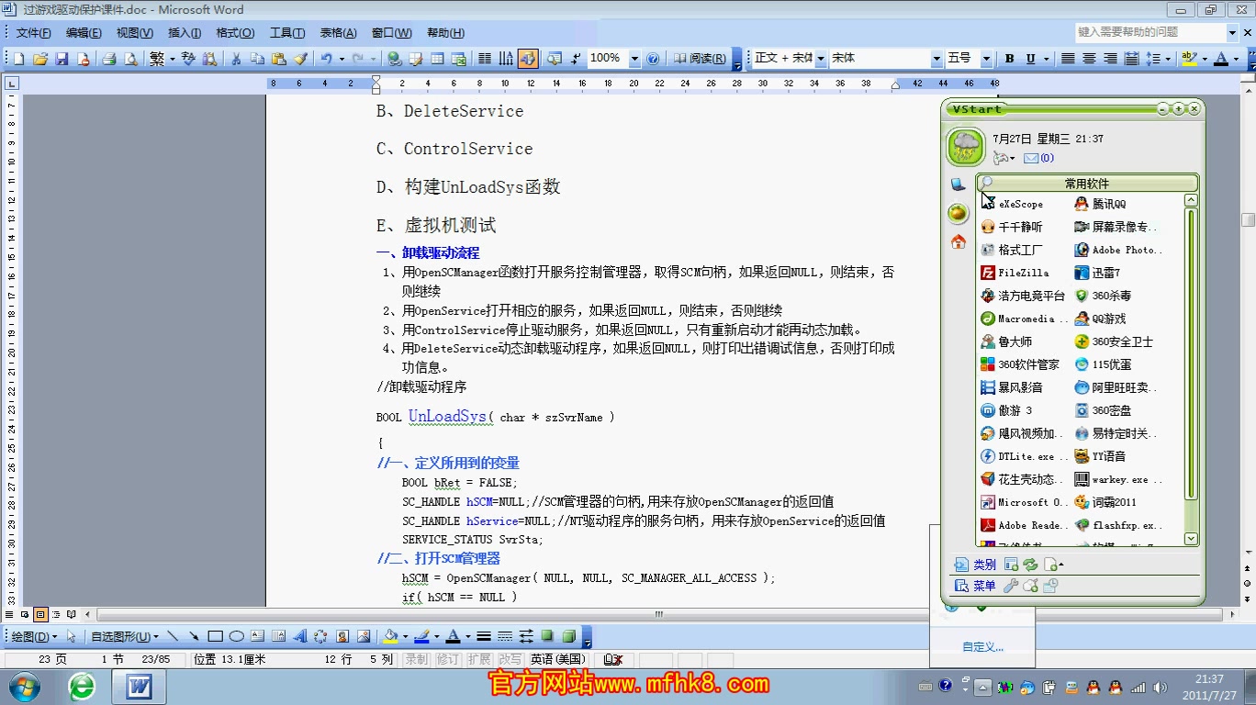Toggle left text alignment
The image size is (1256, 705).
click(x=1068, y=59)
